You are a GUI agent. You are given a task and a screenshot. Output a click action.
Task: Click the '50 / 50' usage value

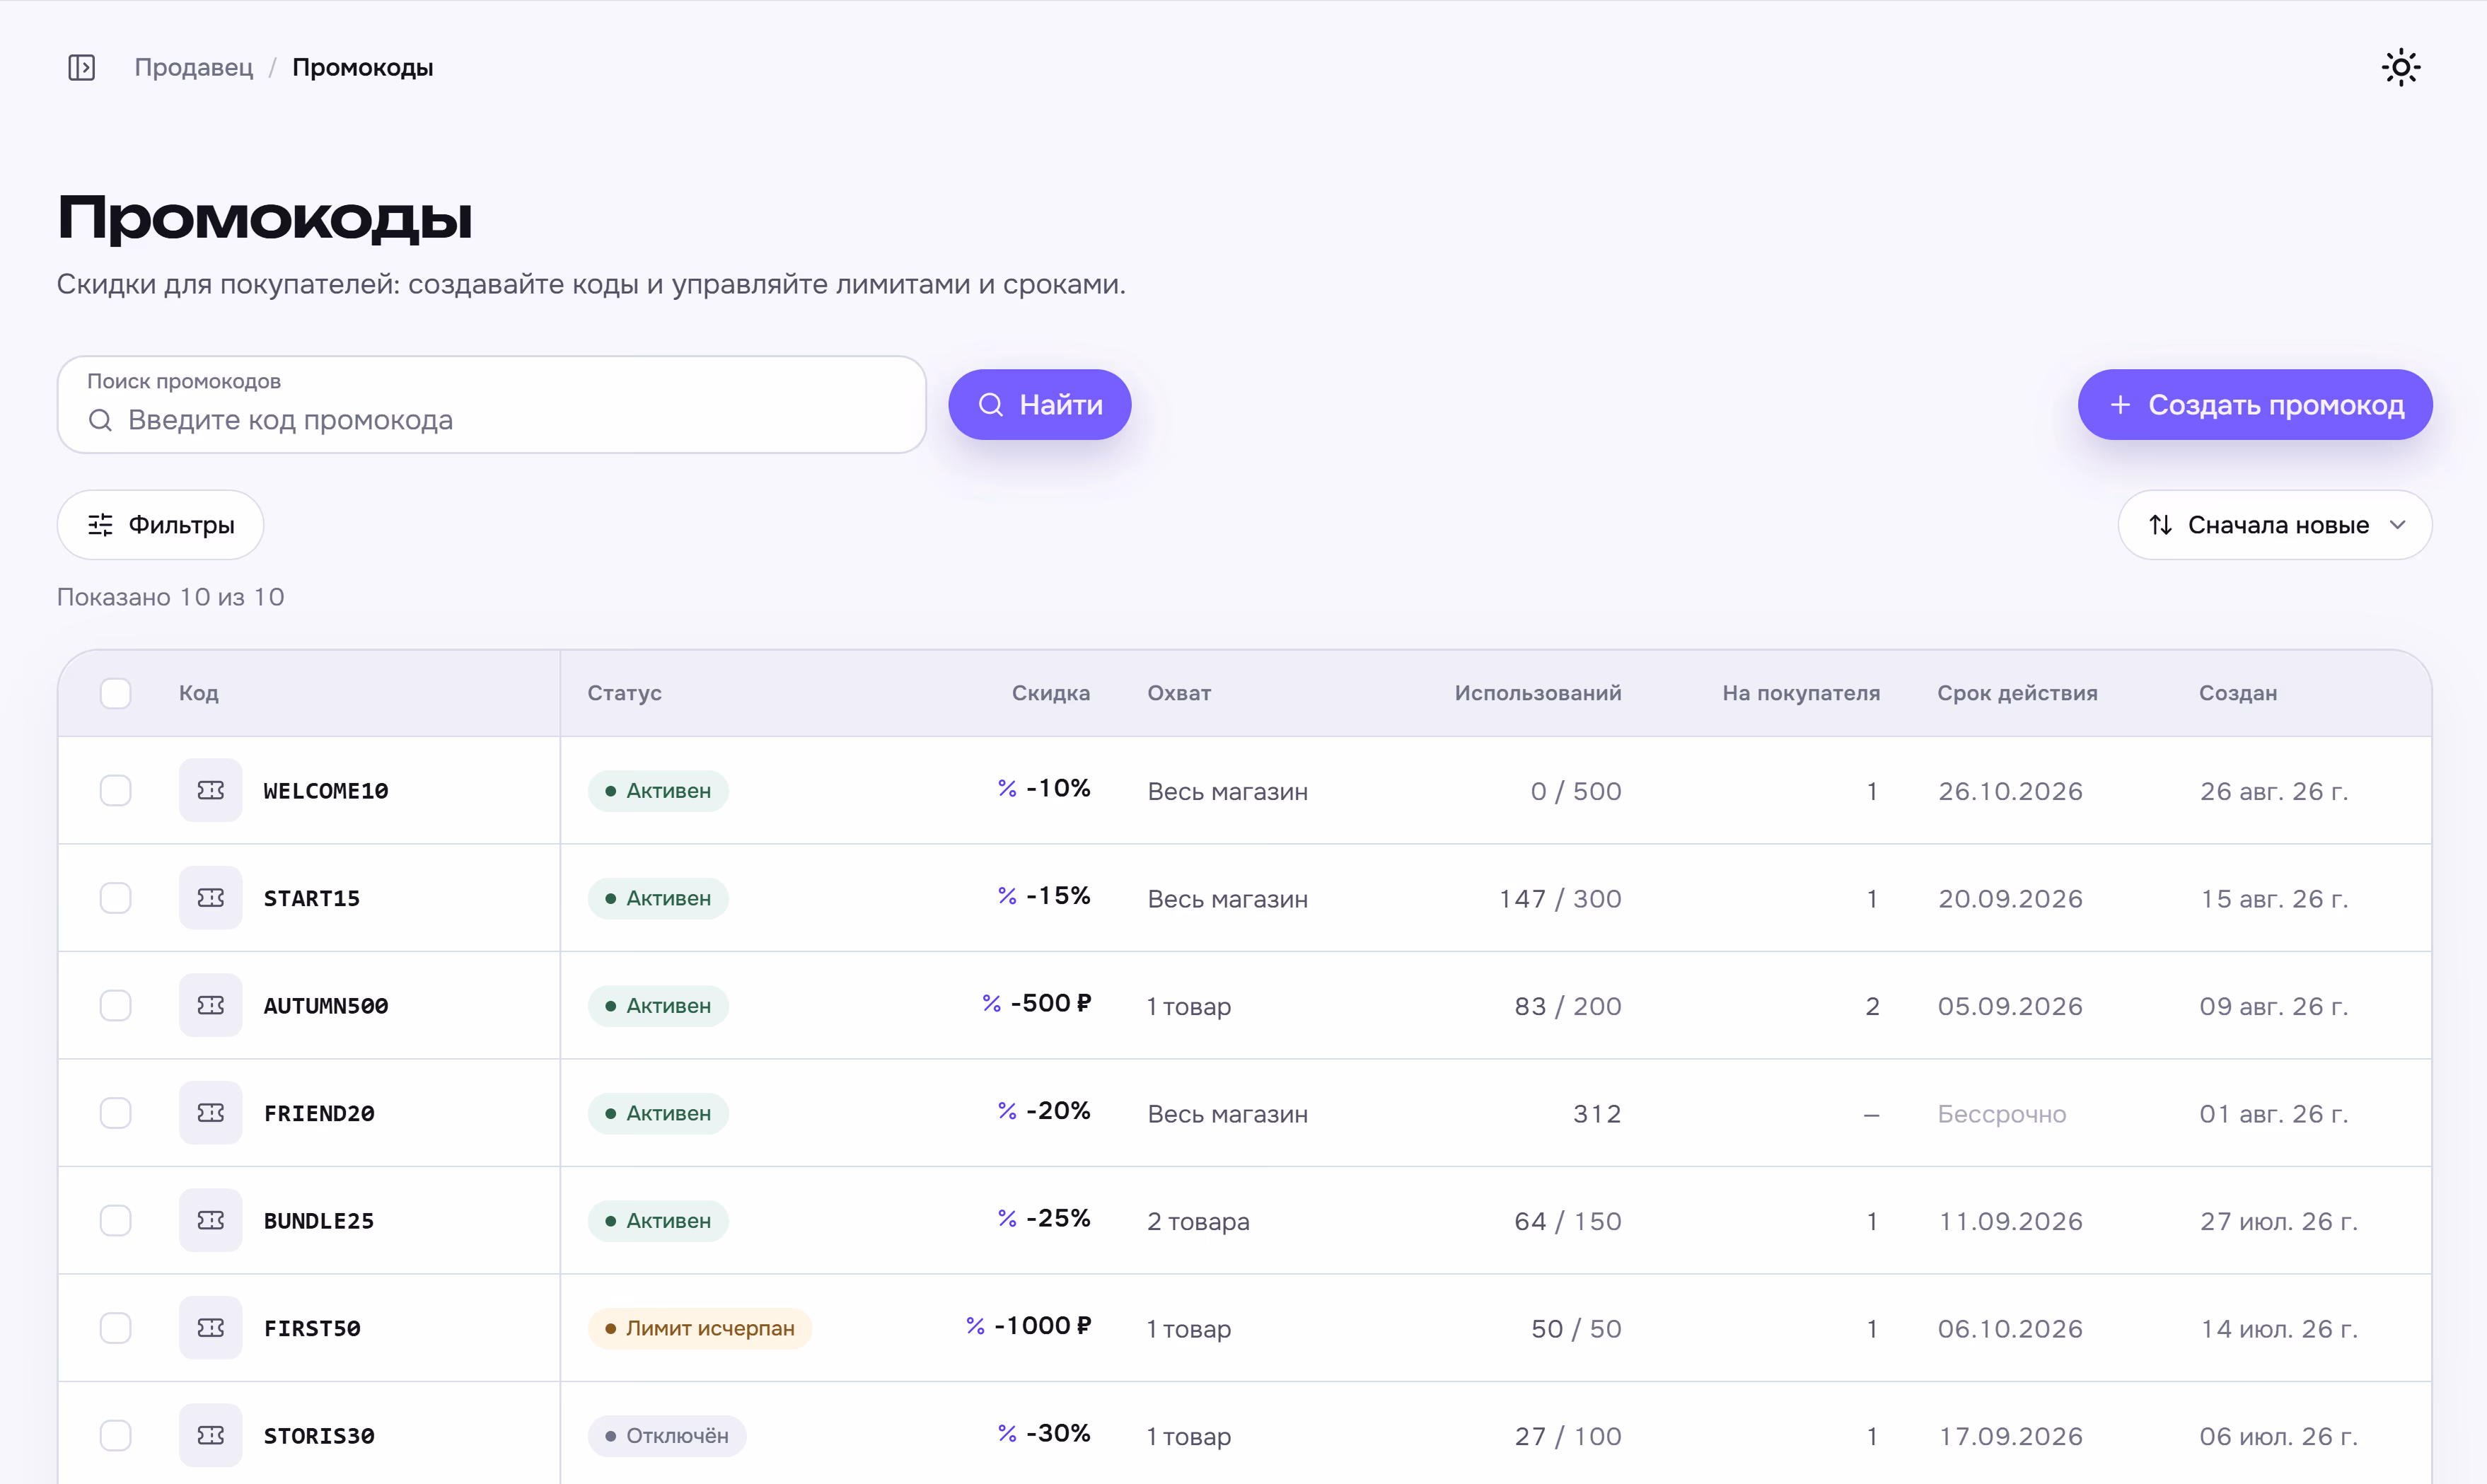point(1576,1329)
